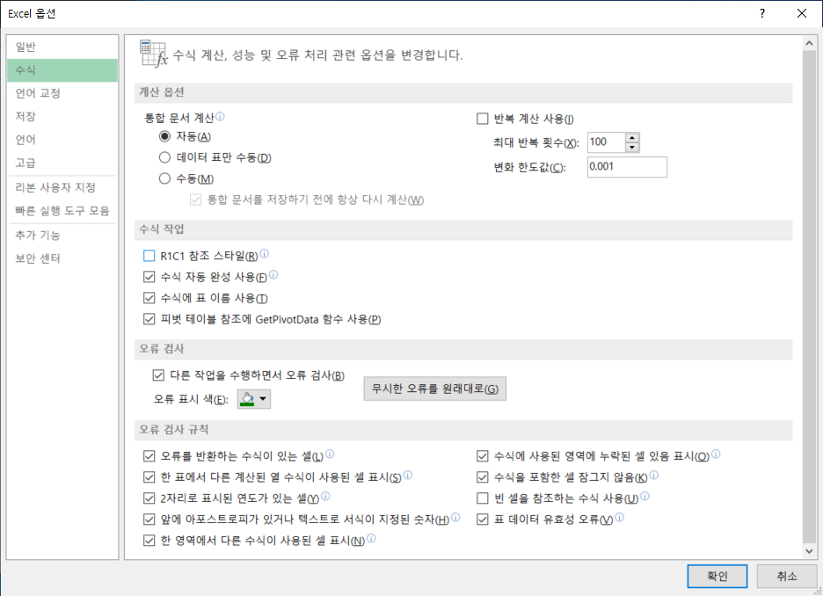
Task: Click info icon beside 빈 셀을 참조하는 수식 사용
Action: coord(645,496)
